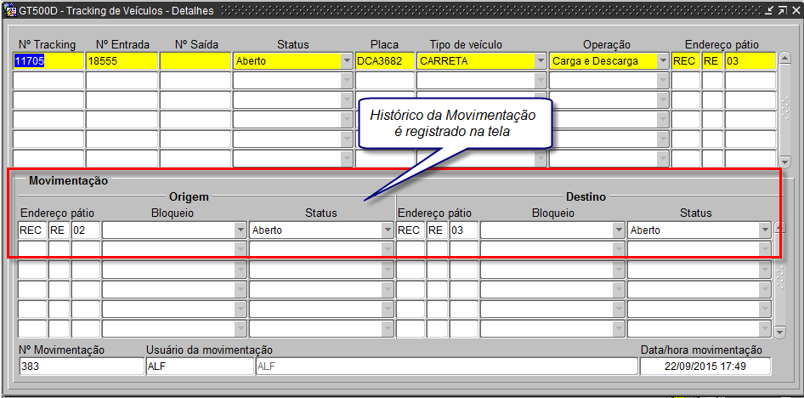Click Origem Endereço pátio 02 field
The height and width of the screenshot is (398, 804).
(86, 230)
